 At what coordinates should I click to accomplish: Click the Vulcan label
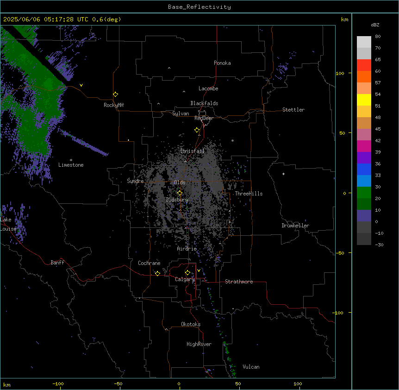(251, 367)
